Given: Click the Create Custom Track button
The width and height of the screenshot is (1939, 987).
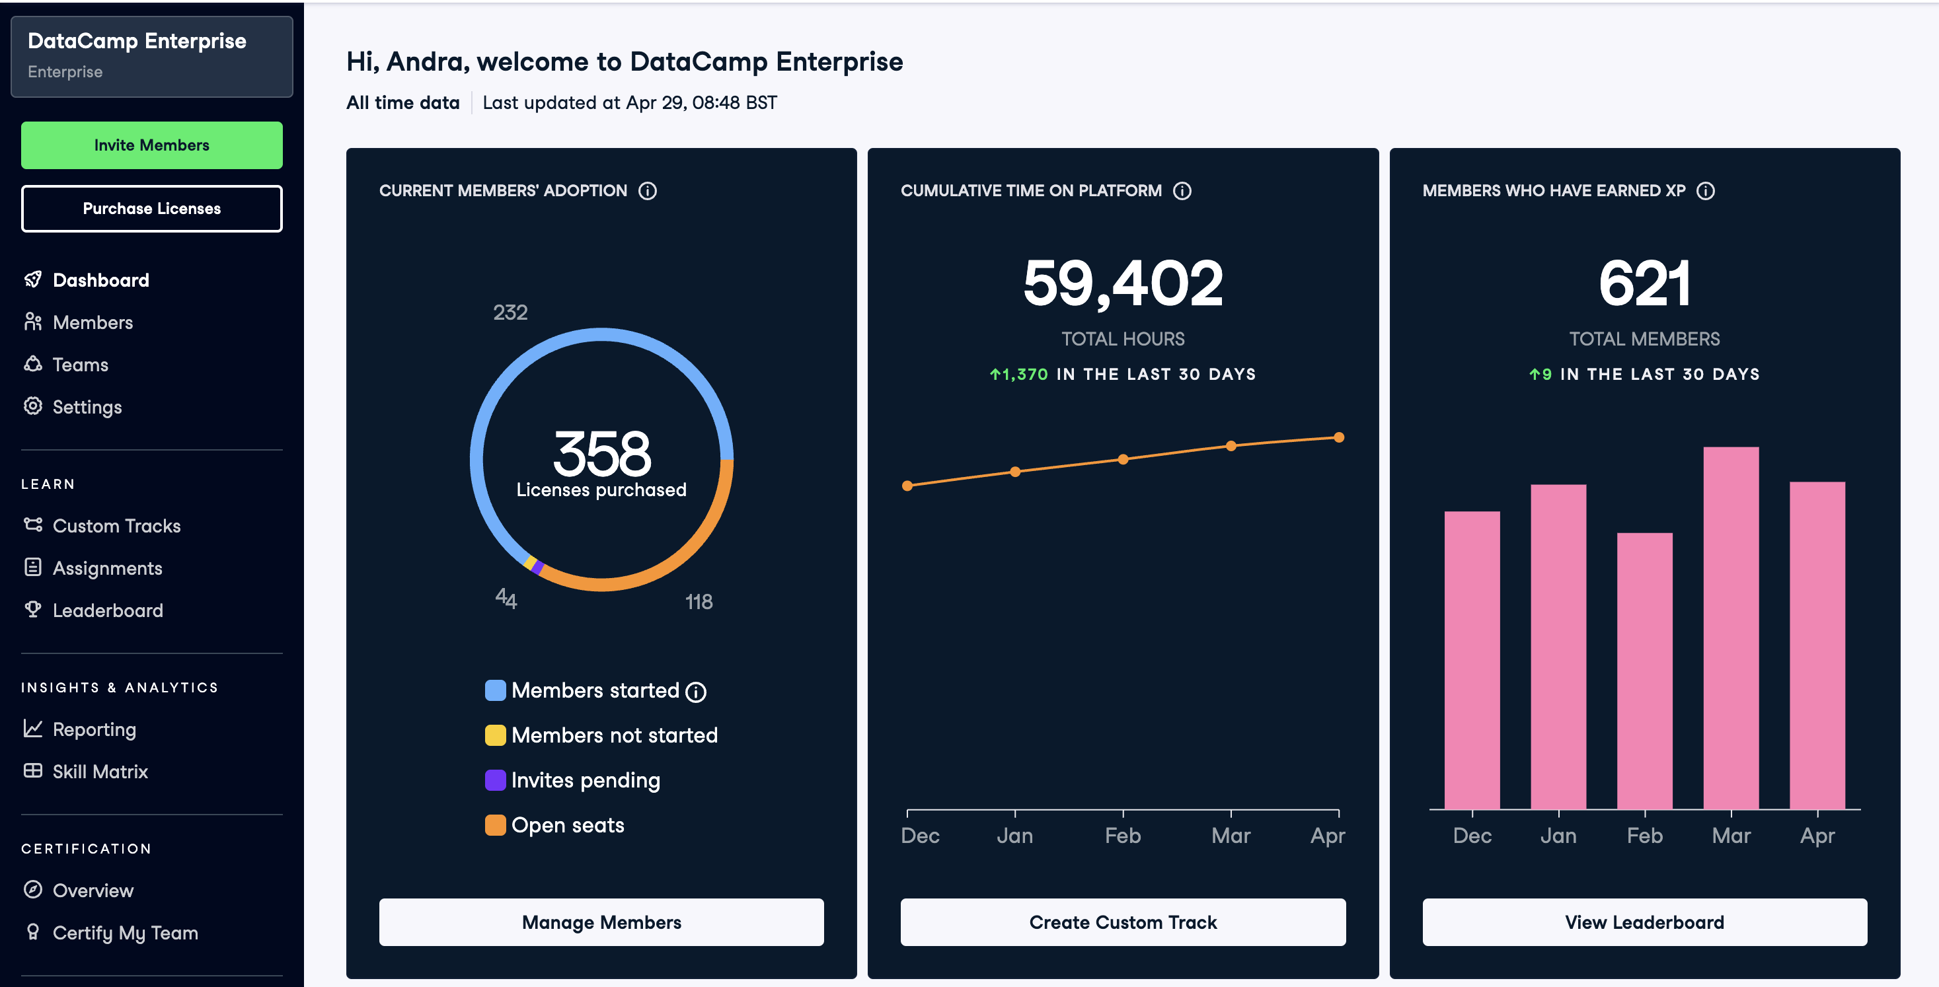Looking at the screenshot, I should pos(1122,922).
